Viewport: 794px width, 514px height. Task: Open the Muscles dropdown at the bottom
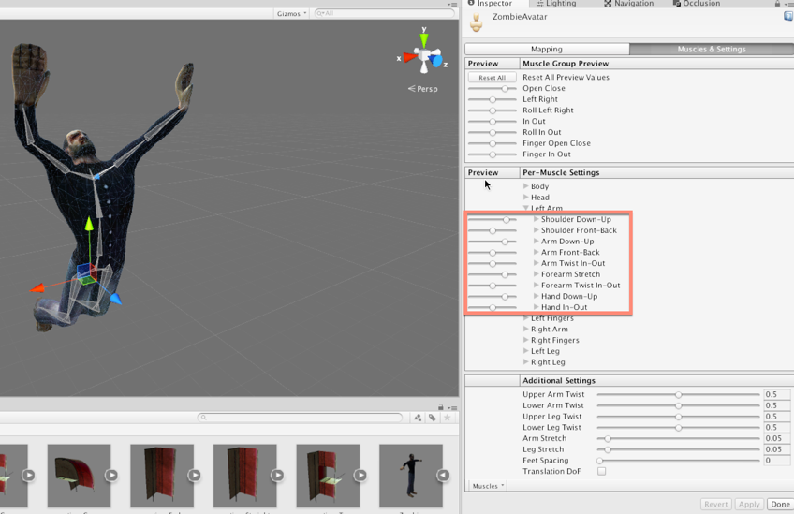tap(487, 486)
